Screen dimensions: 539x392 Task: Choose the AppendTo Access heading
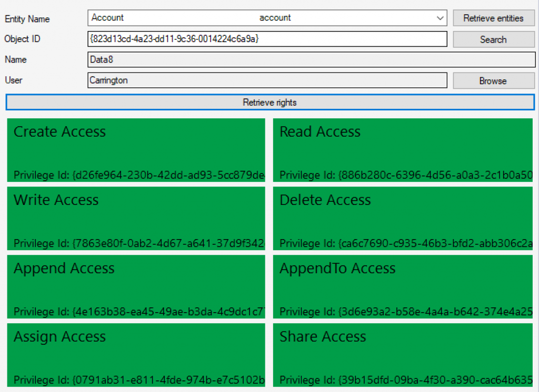[337, 269]
